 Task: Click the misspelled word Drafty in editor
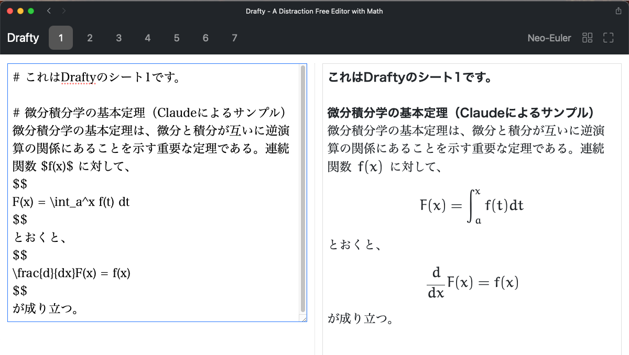pyautogui.click(x=80, y=78)
